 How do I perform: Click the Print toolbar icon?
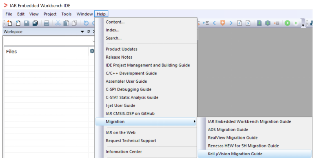(47, 23)
